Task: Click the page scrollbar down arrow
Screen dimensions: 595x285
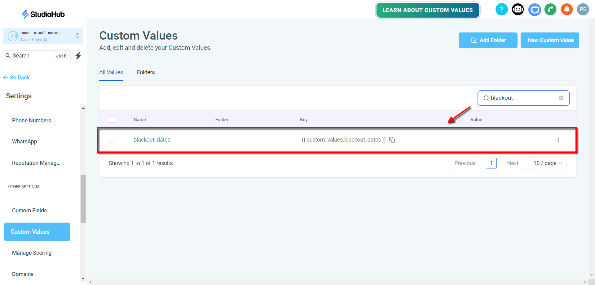Action: click(592, 275)
